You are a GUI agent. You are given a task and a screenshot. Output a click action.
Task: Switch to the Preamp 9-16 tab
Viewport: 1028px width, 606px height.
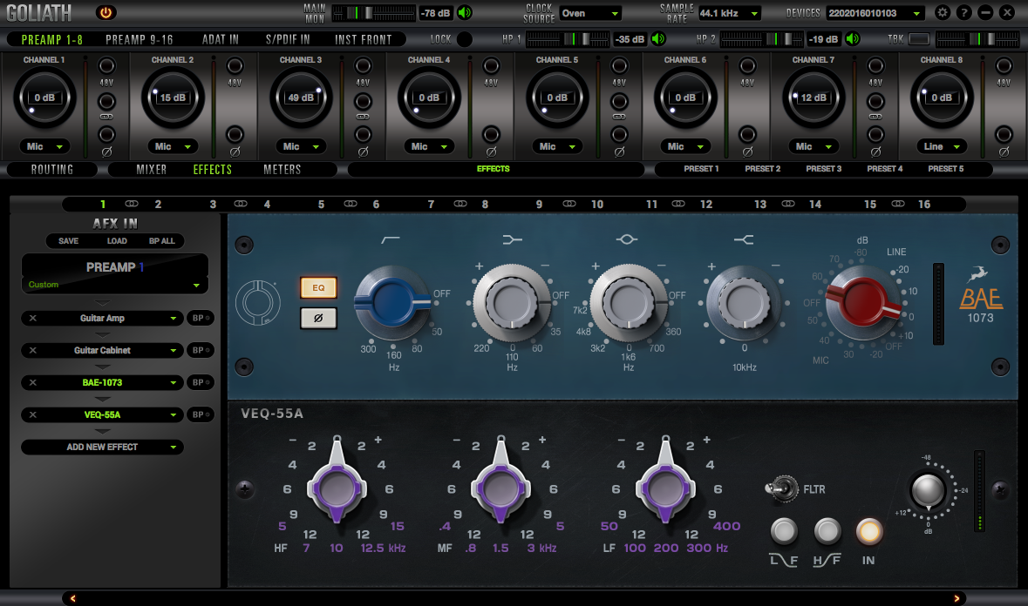[139, 40]
